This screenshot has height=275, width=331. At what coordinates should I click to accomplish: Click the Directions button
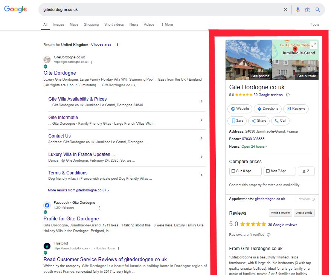268,108
